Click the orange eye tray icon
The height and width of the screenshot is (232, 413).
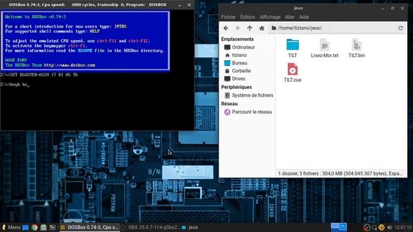(381, 227)
